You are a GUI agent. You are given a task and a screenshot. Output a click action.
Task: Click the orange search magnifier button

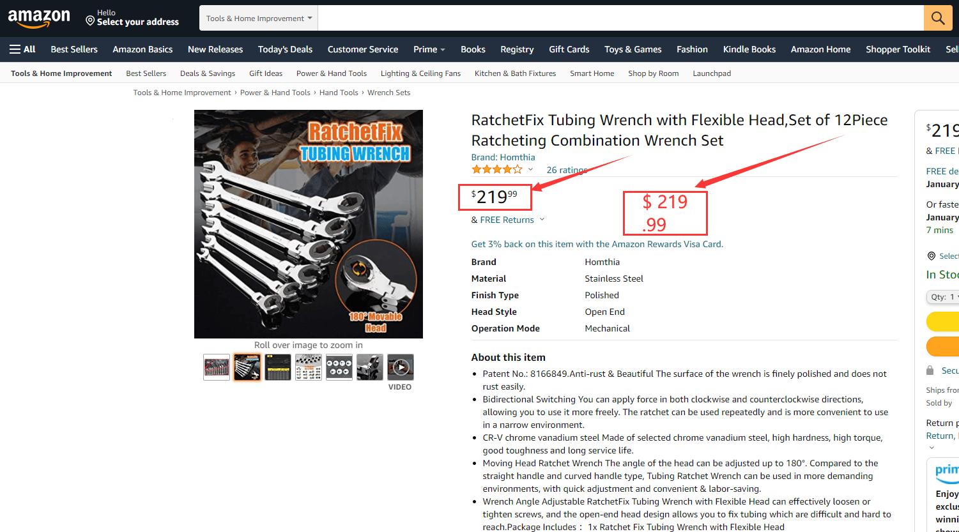pyautogui.click(x=938, y=18)
